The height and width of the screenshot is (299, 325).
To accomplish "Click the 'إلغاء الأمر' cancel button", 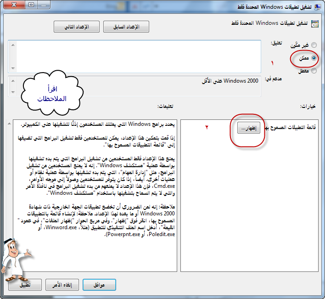I will (62, 285).
